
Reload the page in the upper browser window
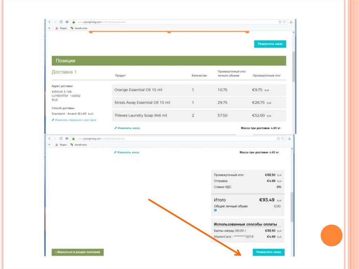point(61,22)
